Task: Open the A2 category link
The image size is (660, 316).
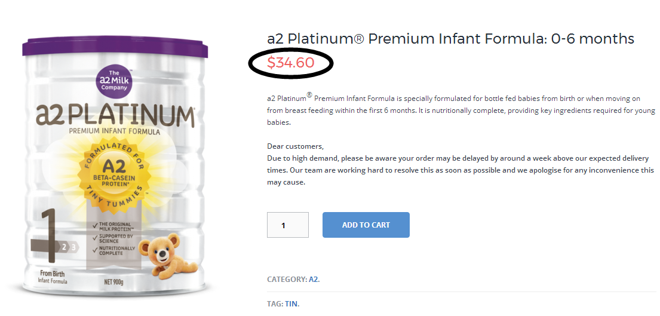Action: coord(314,279)
